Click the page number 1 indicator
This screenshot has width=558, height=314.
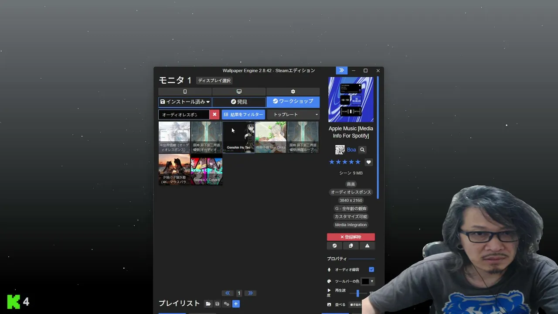click(239, 293)
